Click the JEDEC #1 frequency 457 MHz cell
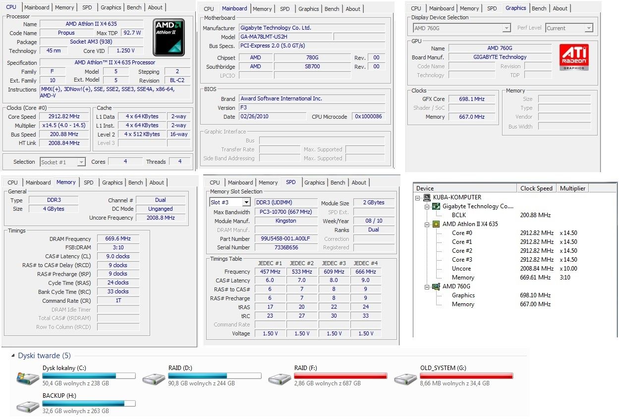Image resolution: width=619 pixels, height=420 pixels. [270, 272]
